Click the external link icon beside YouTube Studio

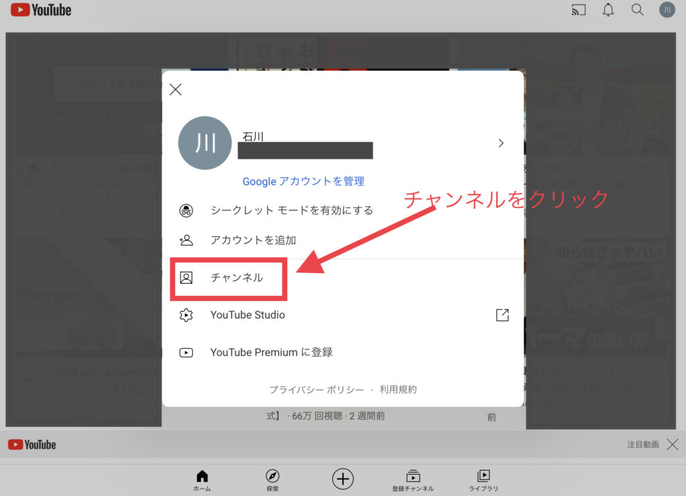(x=502, y=315)
